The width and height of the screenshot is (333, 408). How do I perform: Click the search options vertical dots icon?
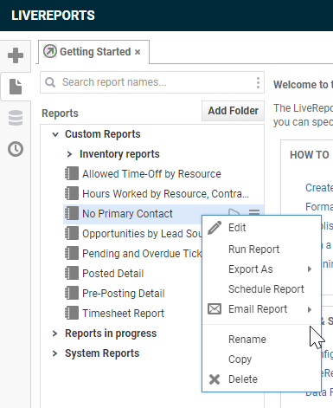pyautogui.click(x=258, y=82)
